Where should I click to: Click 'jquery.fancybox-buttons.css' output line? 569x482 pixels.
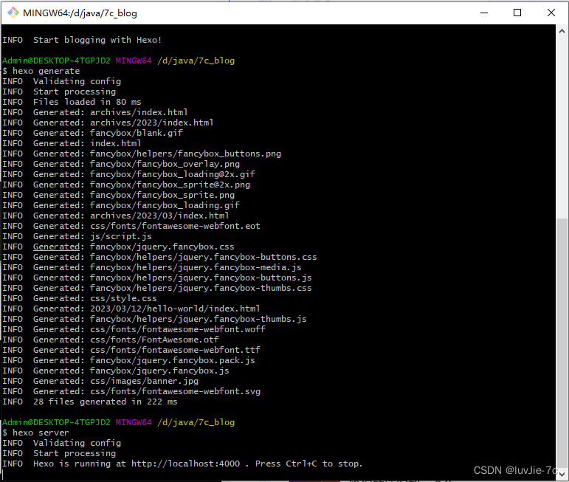[x=159, y=257]
